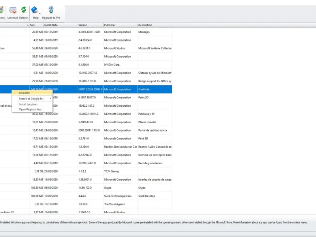This screenshot has width=316, height=237.
Task: Click the 103,88 MB size cell
Action: pyautogui.click(x=37, y=188)
